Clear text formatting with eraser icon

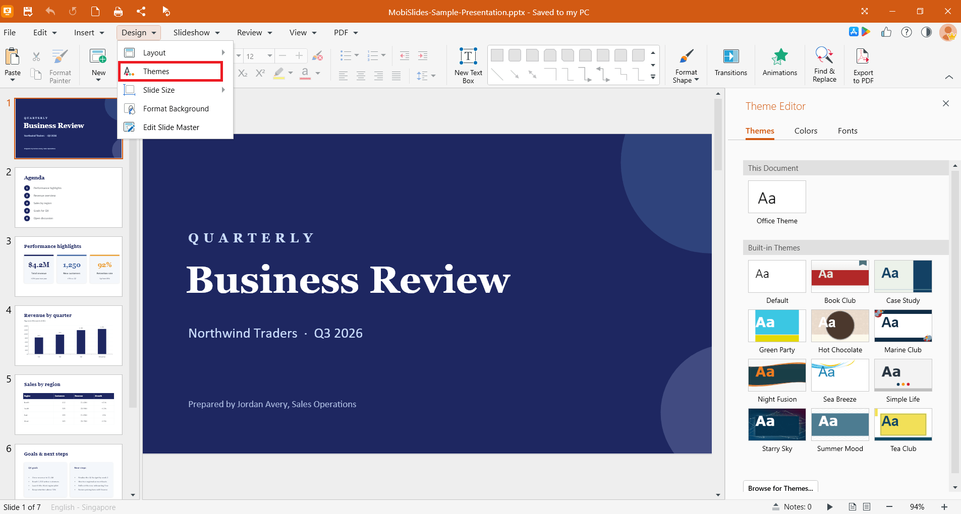pos(317,55)
